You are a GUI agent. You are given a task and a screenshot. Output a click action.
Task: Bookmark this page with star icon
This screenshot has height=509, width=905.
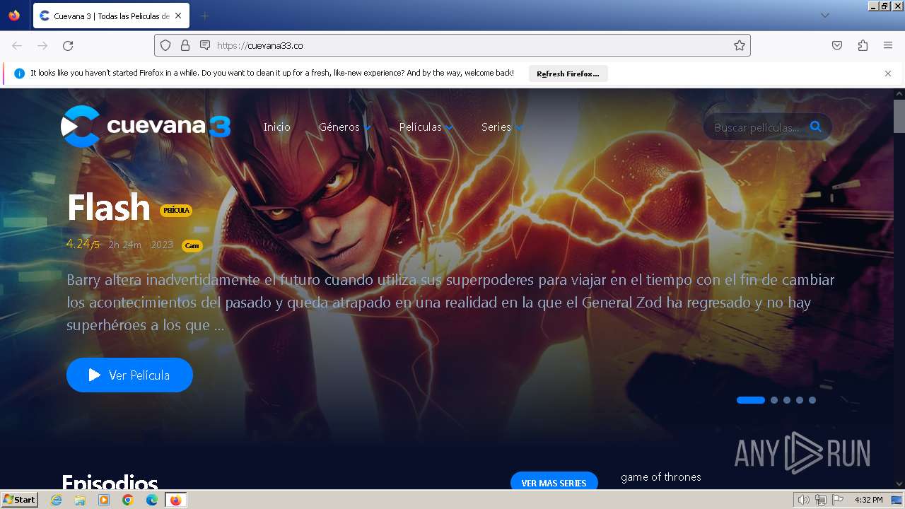pos(740,45)
